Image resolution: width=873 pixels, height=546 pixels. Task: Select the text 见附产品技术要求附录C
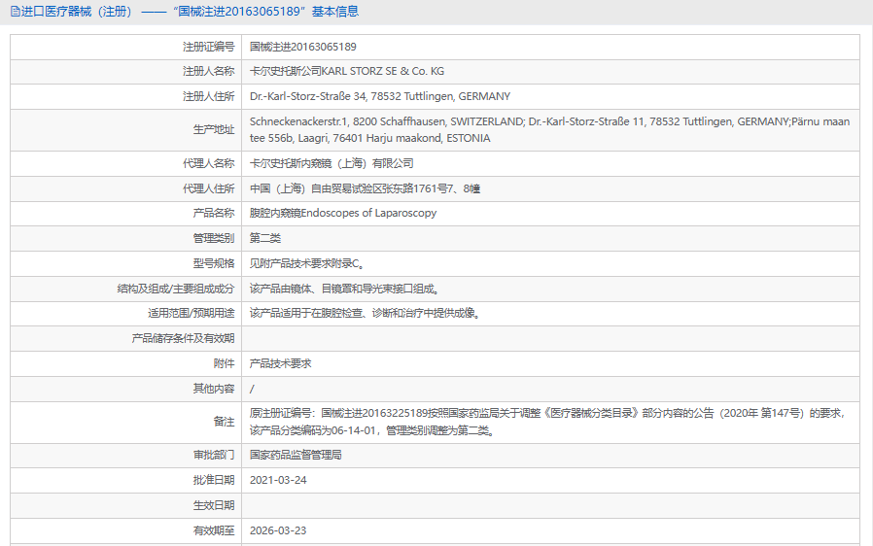point(307,263)
